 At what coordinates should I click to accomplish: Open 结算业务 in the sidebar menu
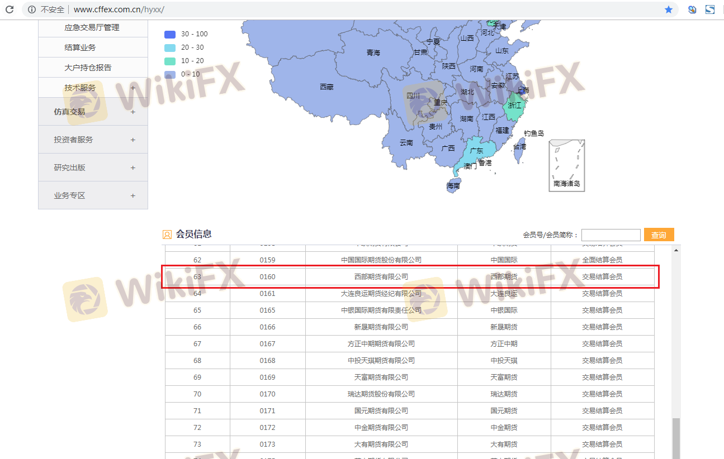80,47
